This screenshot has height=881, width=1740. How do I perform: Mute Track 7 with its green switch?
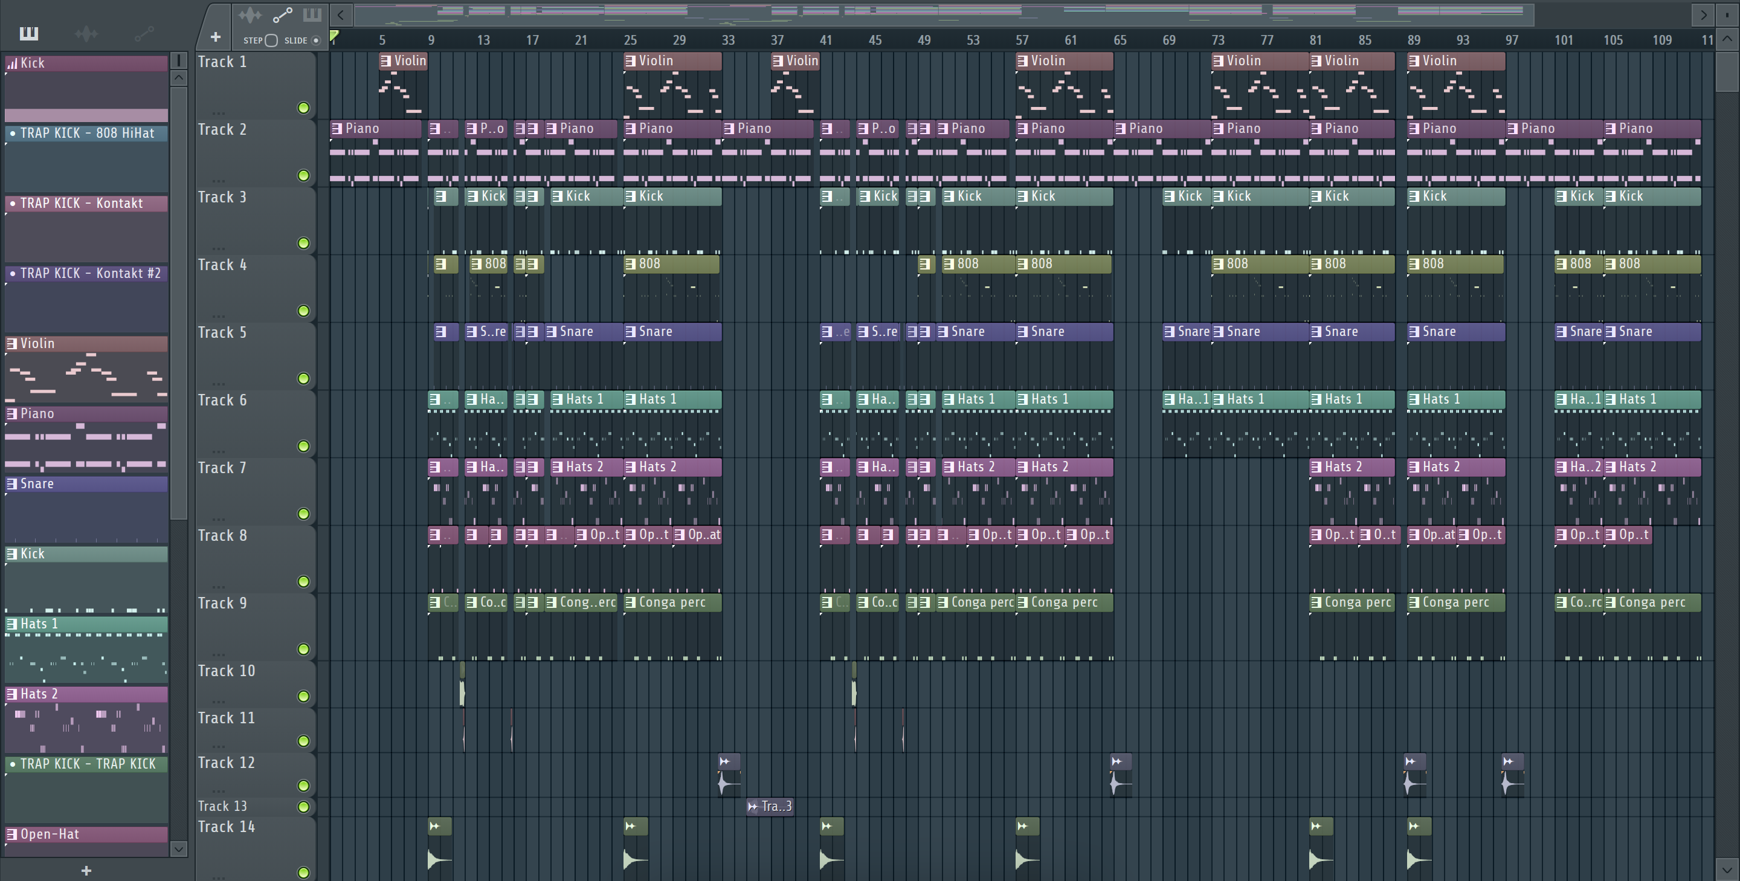point(303,514)
